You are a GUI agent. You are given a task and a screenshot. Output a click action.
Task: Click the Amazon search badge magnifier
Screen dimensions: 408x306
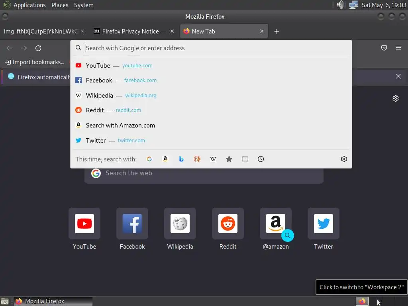click(x=288, y=235)
